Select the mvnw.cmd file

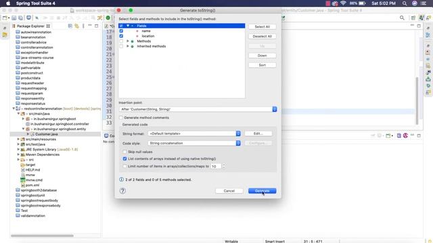[34, 180]
